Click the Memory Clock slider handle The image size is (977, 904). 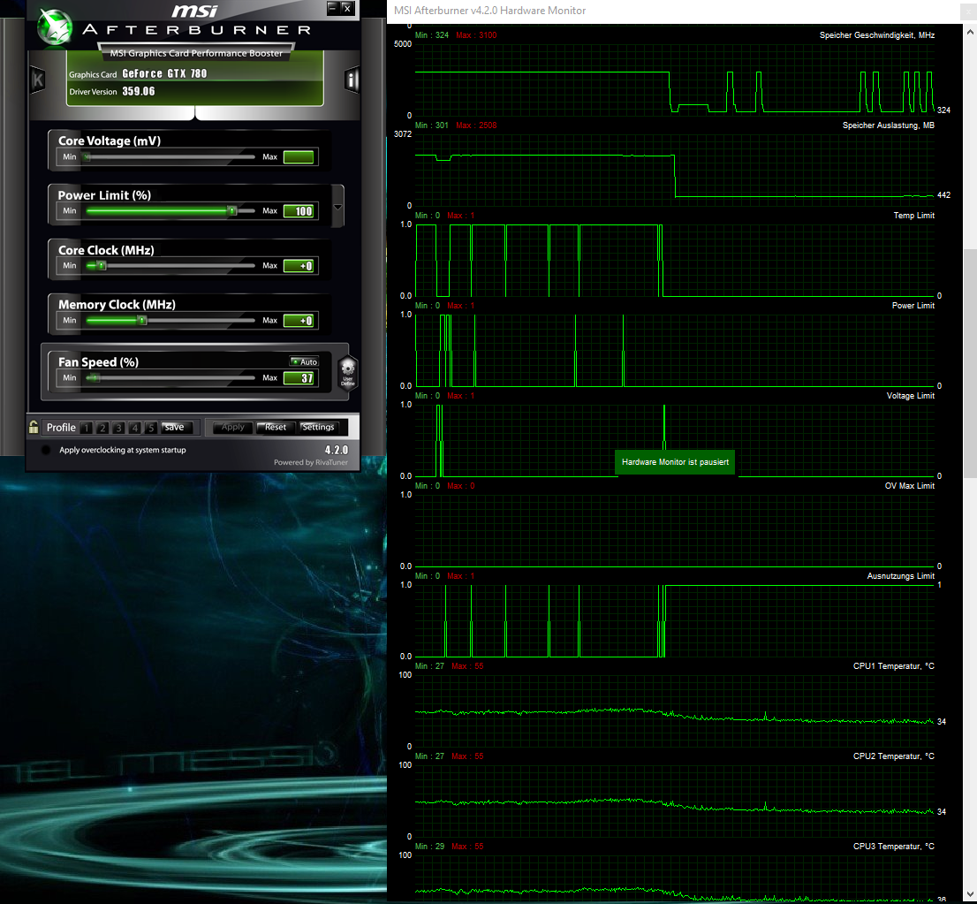point(142,321)
